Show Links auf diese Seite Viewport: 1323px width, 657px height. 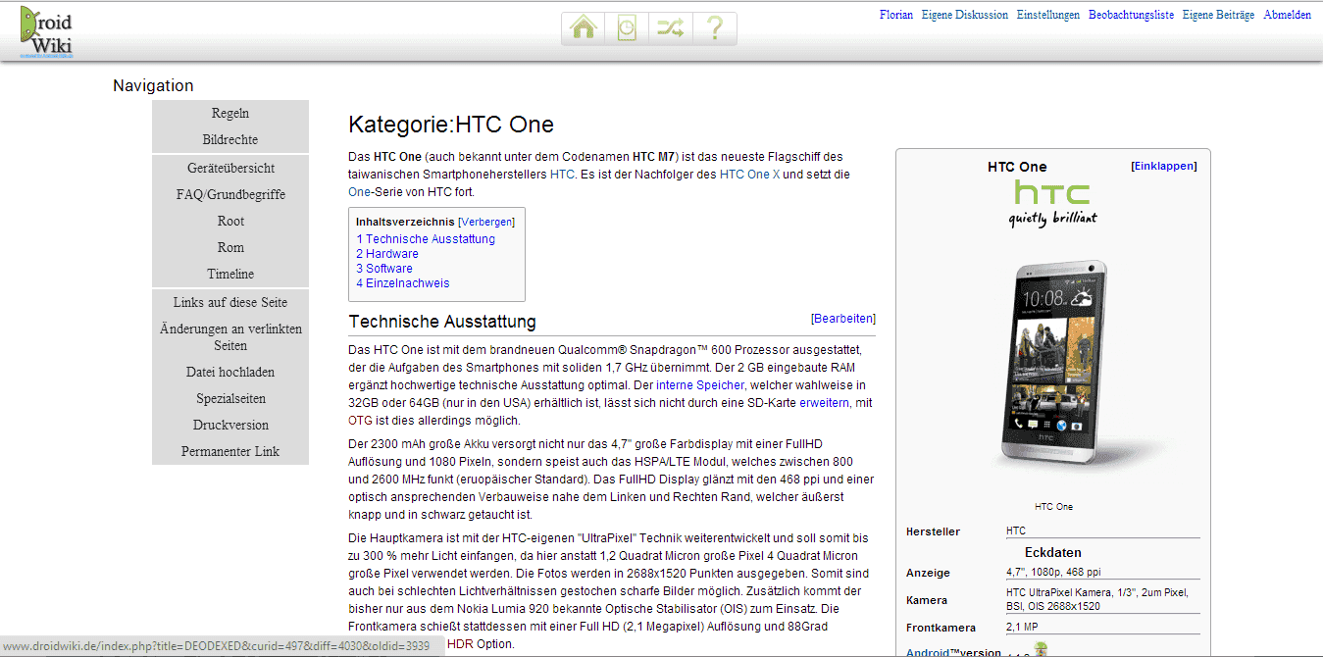point(230,302)
